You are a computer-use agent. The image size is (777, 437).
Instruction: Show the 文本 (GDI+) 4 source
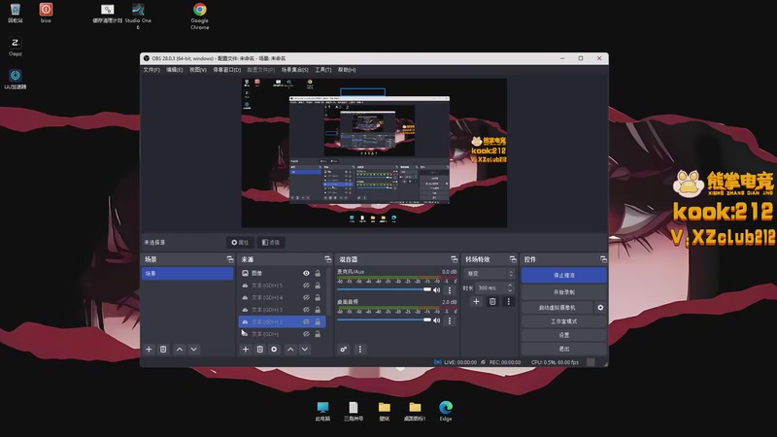(x=306, y=297)
